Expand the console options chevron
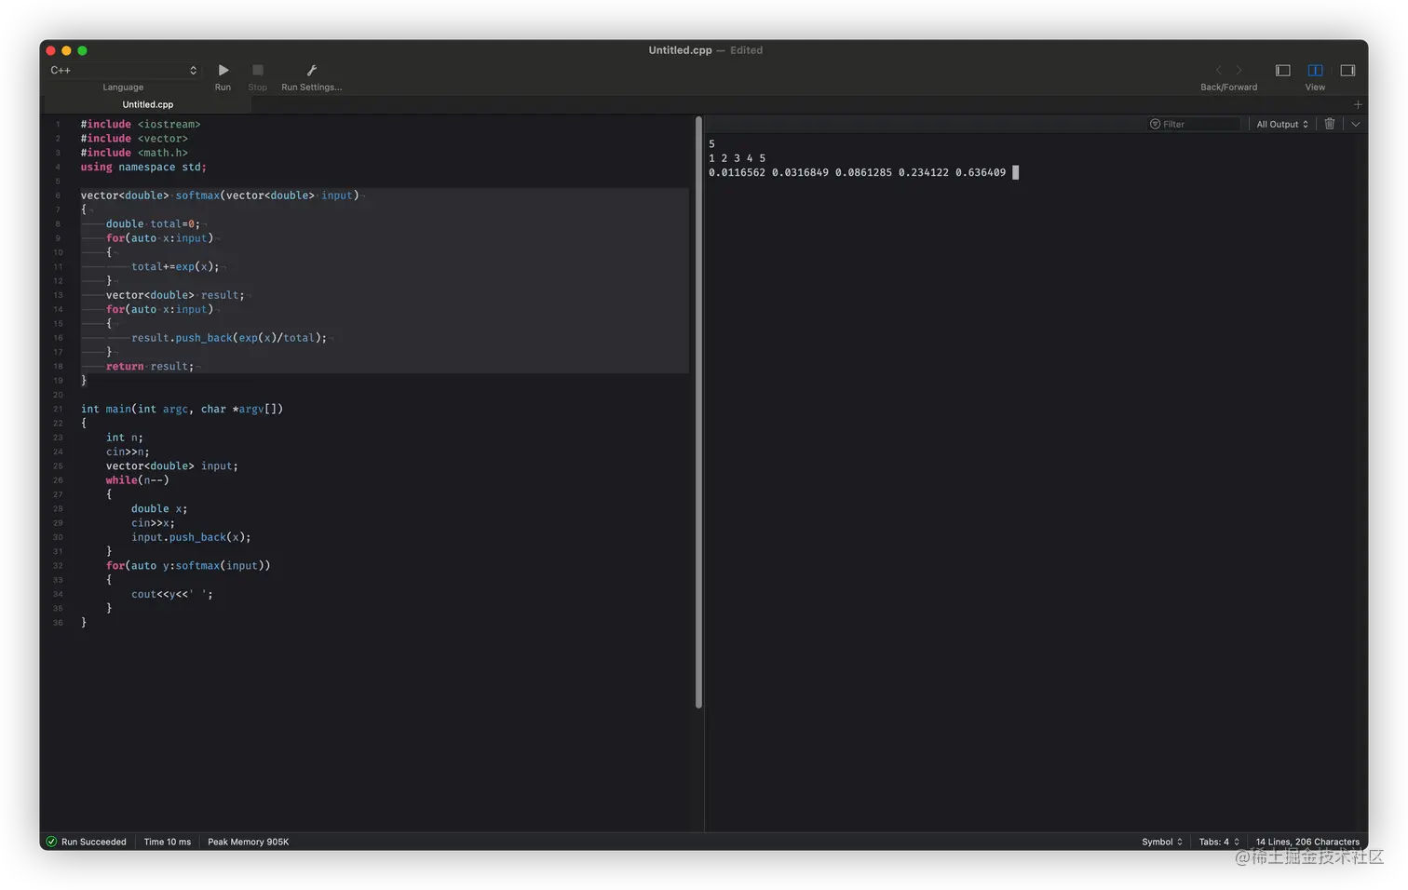Image resolution: width=1408 pixels, height=890 pixels. click(1356, 124)
